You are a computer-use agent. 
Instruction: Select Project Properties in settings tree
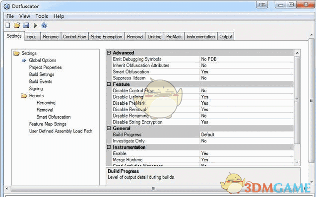(x=45, y=67)
